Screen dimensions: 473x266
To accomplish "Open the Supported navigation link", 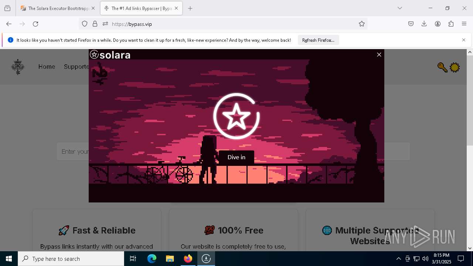I will pos(76,66).
